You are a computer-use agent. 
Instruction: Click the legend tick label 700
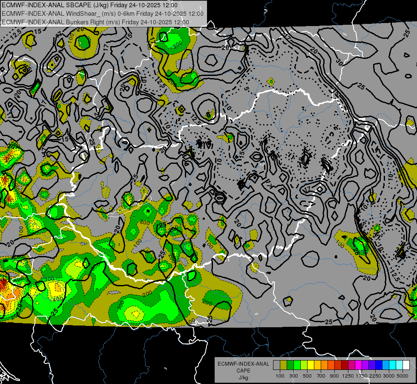pos(321,376)
